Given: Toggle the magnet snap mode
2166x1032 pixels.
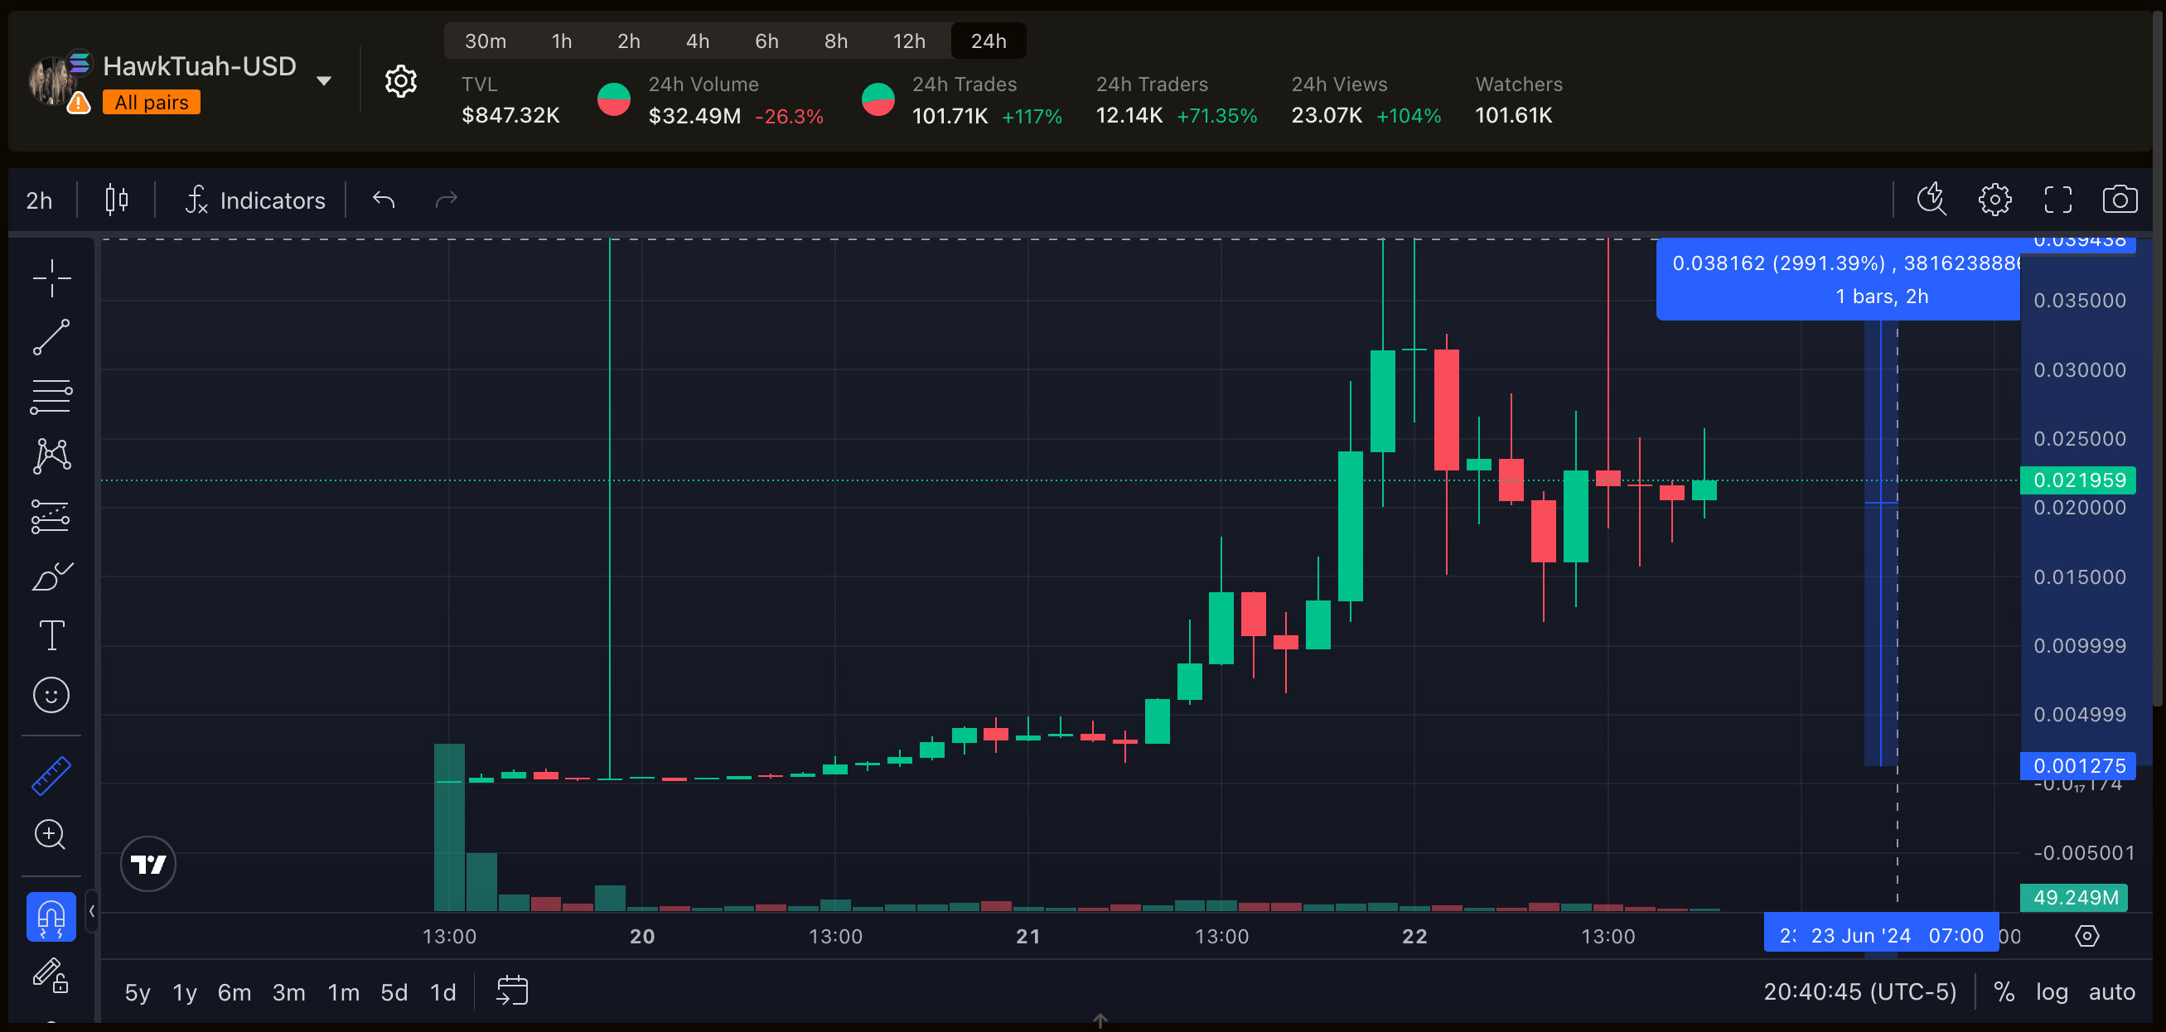Looking at the screenshot, I should point(51,916).
